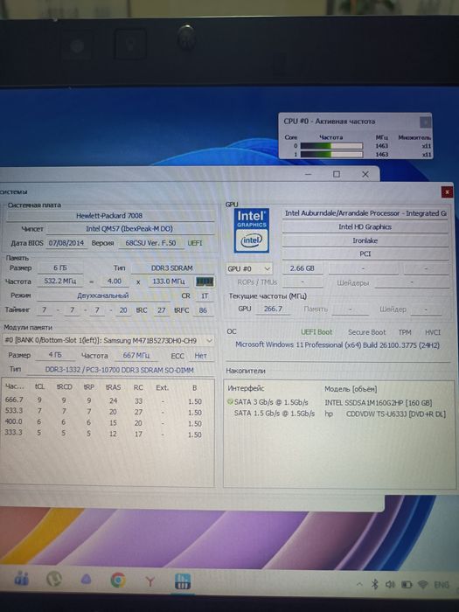Click the module frequency 667 МГц field
This screenshot has width=459, height=612.
(136, 355)
